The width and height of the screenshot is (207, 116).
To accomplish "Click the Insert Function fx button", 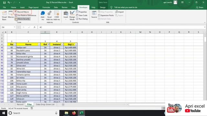I will point(35,27).
